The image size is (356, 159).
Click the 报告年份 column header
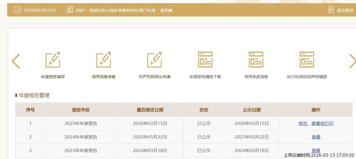coord(81,110)
